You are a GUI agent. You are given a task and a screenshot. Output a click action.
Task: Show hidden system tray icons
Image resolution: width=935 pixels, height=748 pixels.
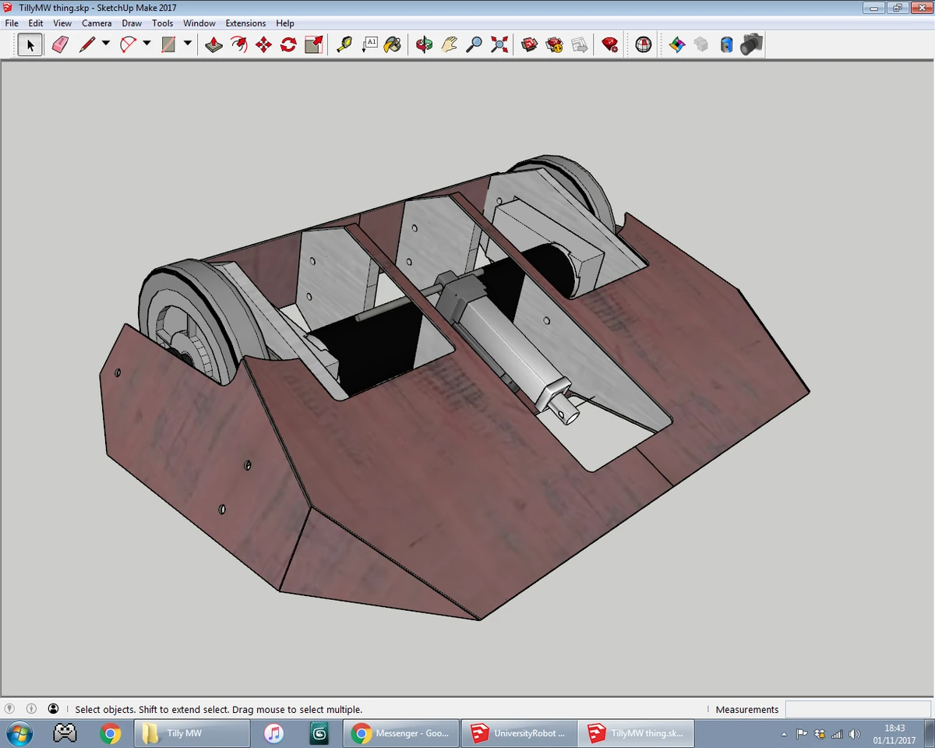(x=784, y=734)
